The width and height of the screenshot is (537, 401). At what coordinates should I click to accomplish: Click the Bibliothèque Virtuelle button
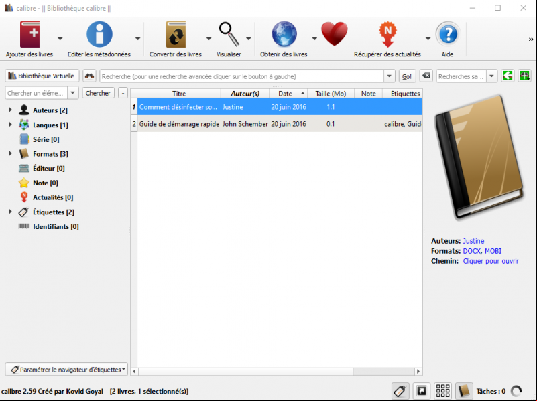(42, 76)
